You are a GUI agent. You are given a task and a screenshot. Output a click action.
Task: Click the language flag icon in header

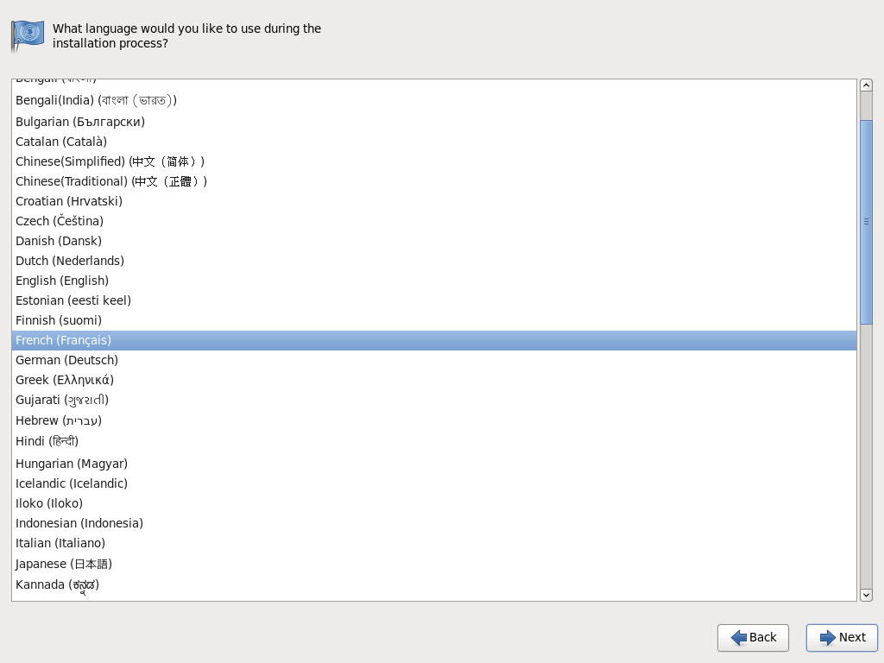coord(27,35)
